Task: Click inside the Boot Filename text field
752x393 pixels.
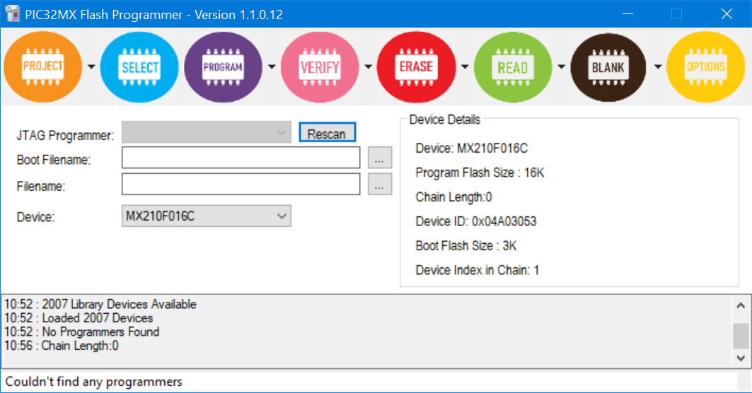Action: pyautogui.click(x=241, y=158)
